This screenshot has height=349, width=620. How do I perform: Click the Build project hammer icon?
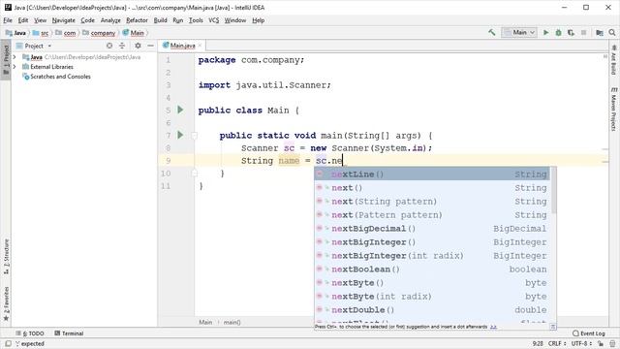tap(491, 32)
